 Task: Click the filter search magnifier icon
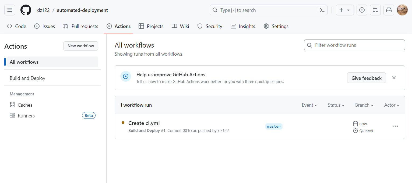pyautogui.click(x=310, y=45)
